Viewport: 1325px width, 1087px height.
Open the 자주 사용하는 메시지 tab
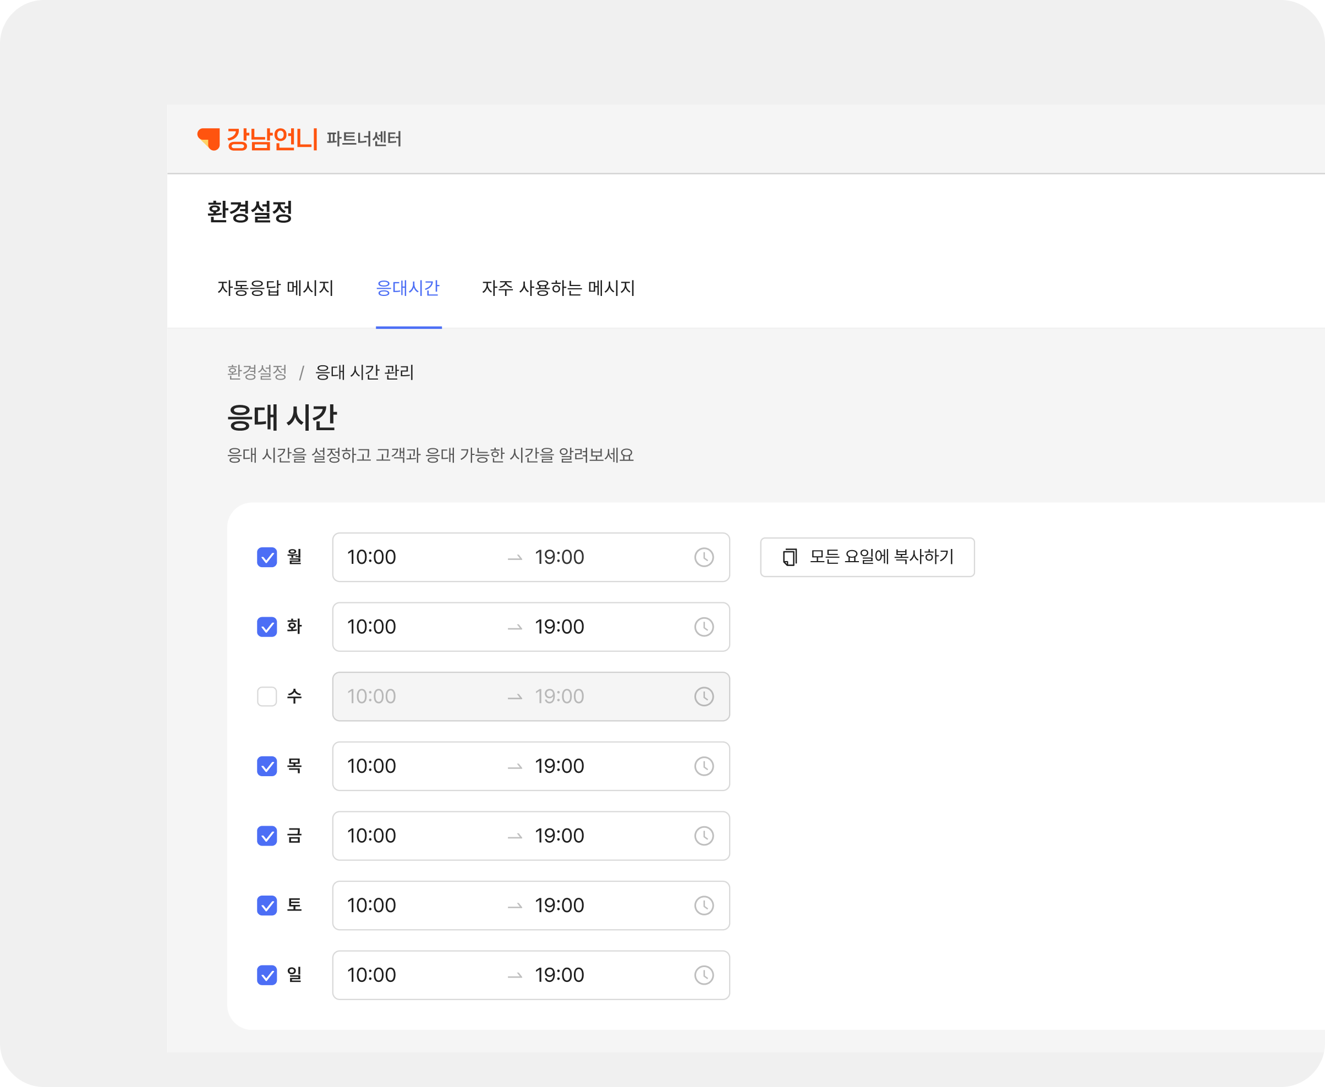tap(558, 288)
